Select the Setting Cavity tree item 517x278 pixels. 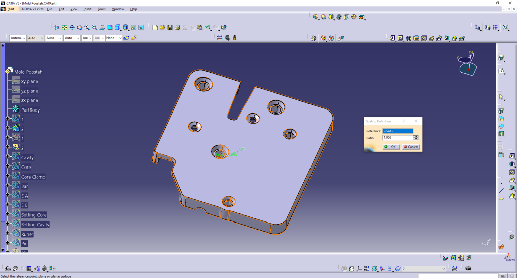point(35,225)
